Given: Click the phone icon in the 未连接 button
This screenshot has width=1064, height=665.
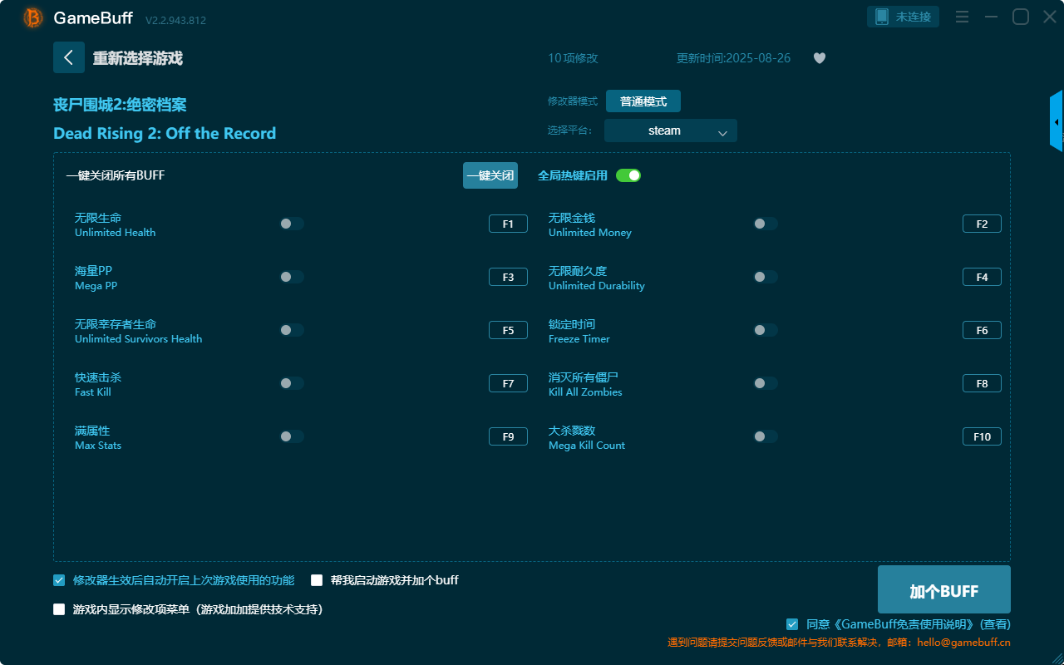Looking at the screenshot, I should coord(882,17).
